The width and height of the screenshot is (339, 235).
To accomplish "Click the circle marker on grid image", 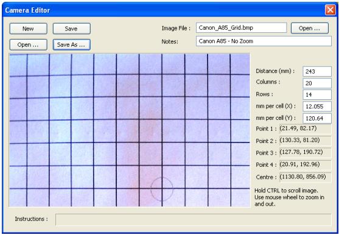I will [x=162, y=189].
